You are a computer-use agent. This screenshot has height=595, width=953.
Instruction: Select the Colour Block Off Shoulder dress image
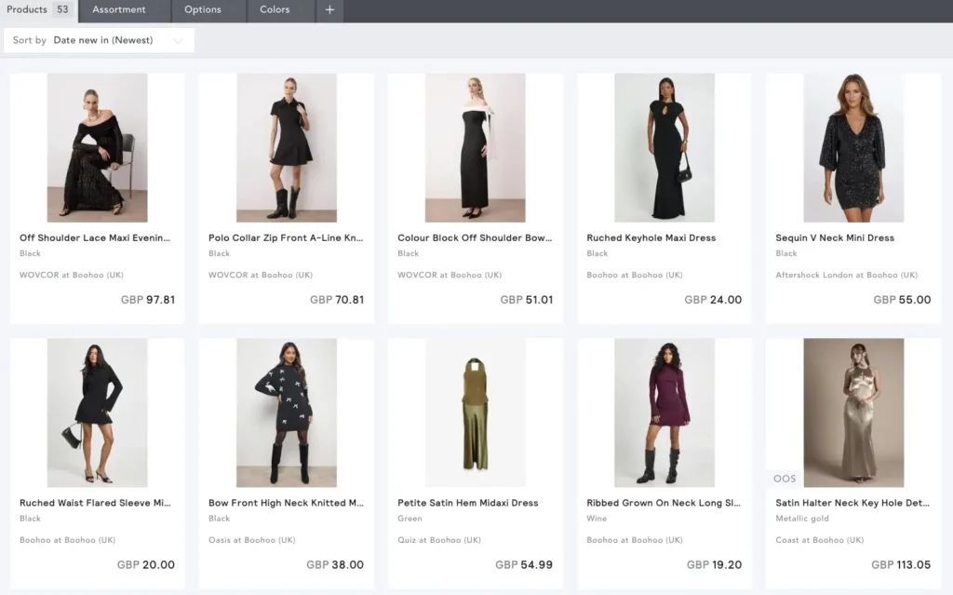(475, 148)
